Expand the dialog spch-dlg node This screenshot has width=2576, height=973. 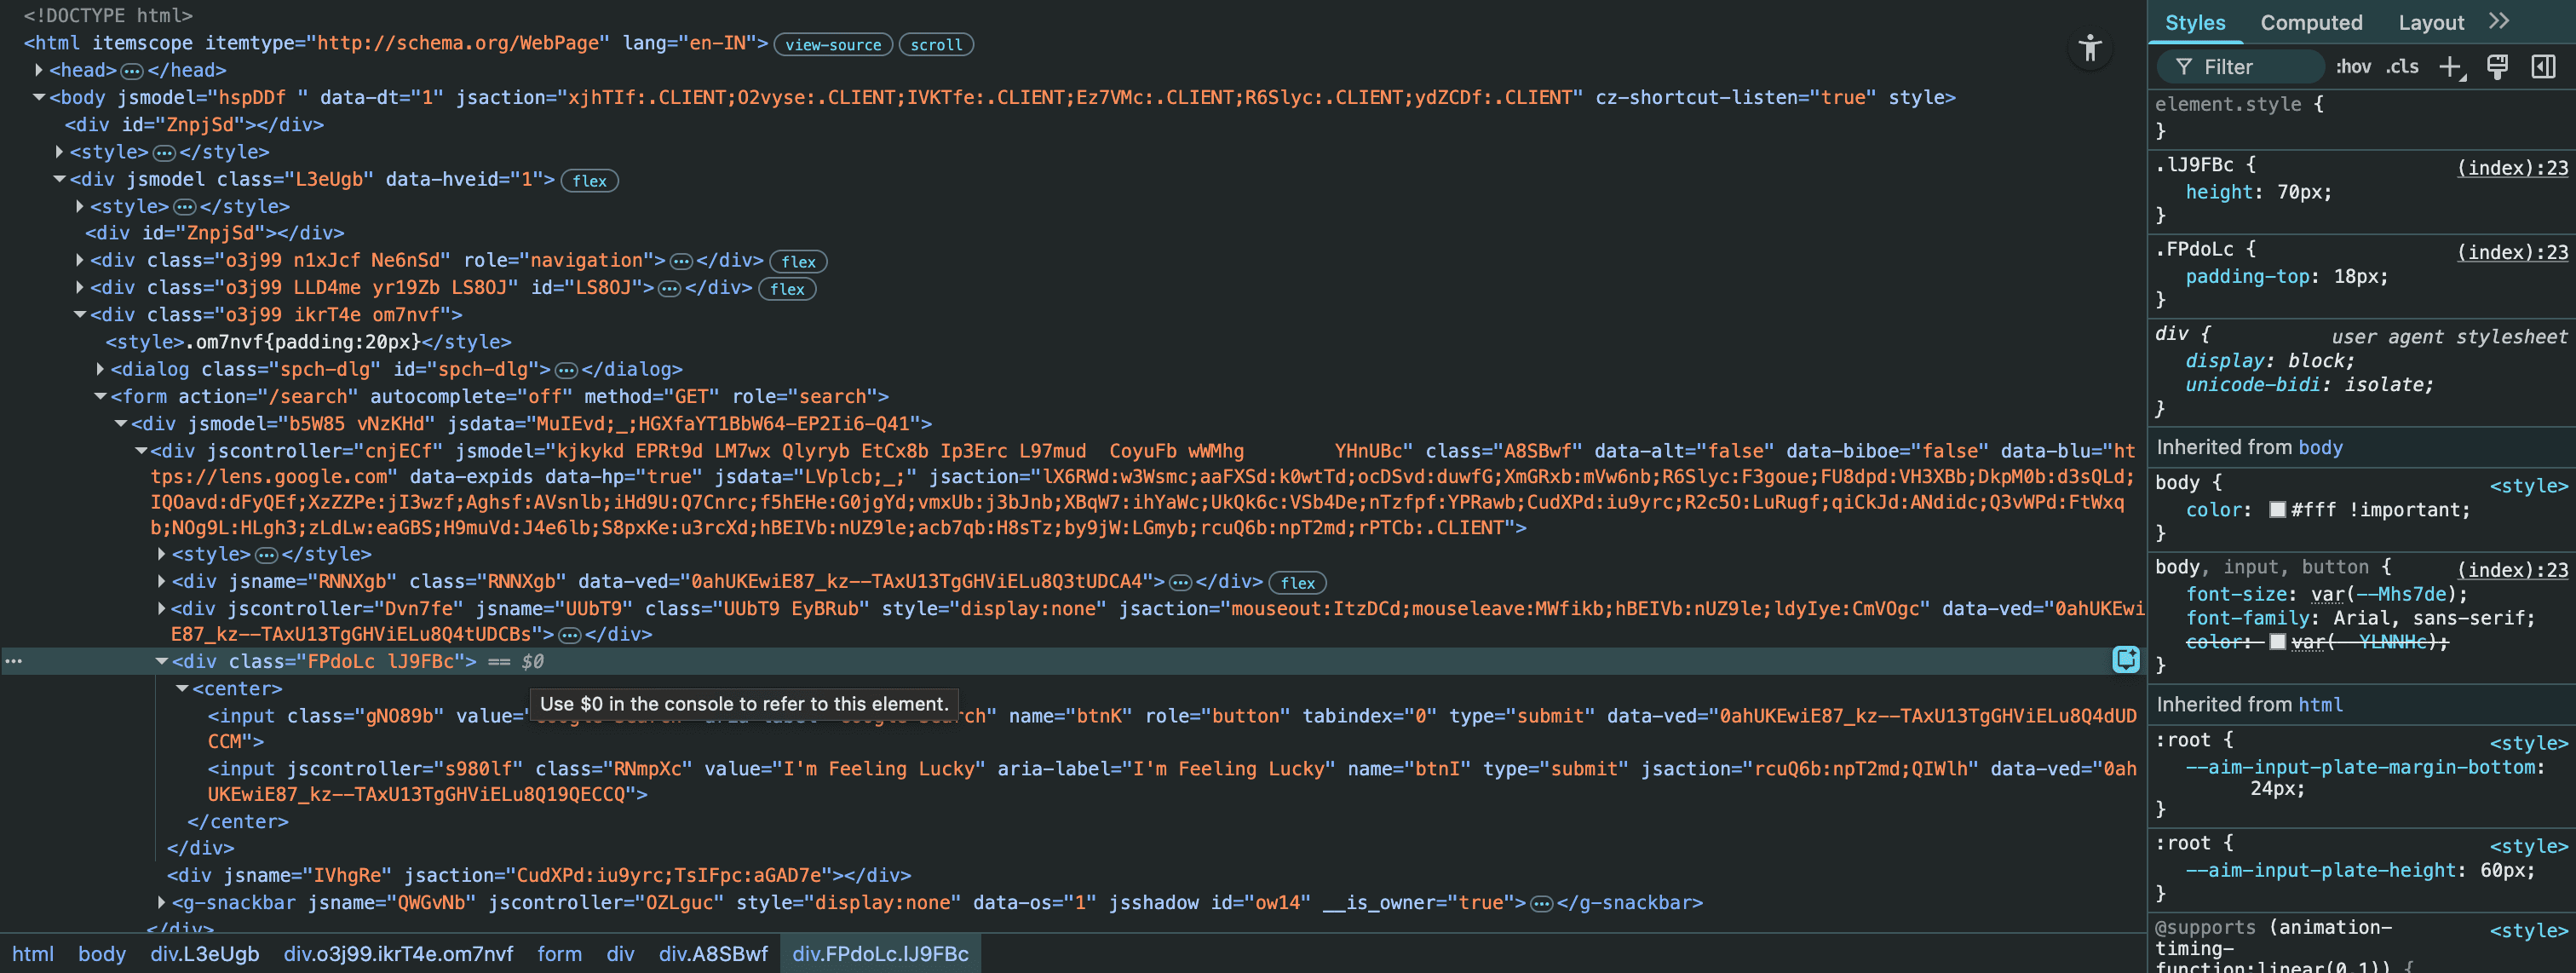pyautogui.click(x=100, y=369)
